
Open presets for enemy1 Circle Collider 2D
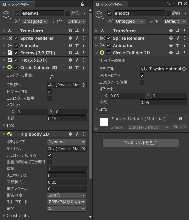77,67
